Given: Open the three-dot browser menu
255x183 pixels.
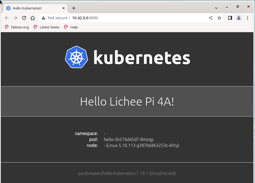Looking at the screenshot, I should click(x=247, y=18).
